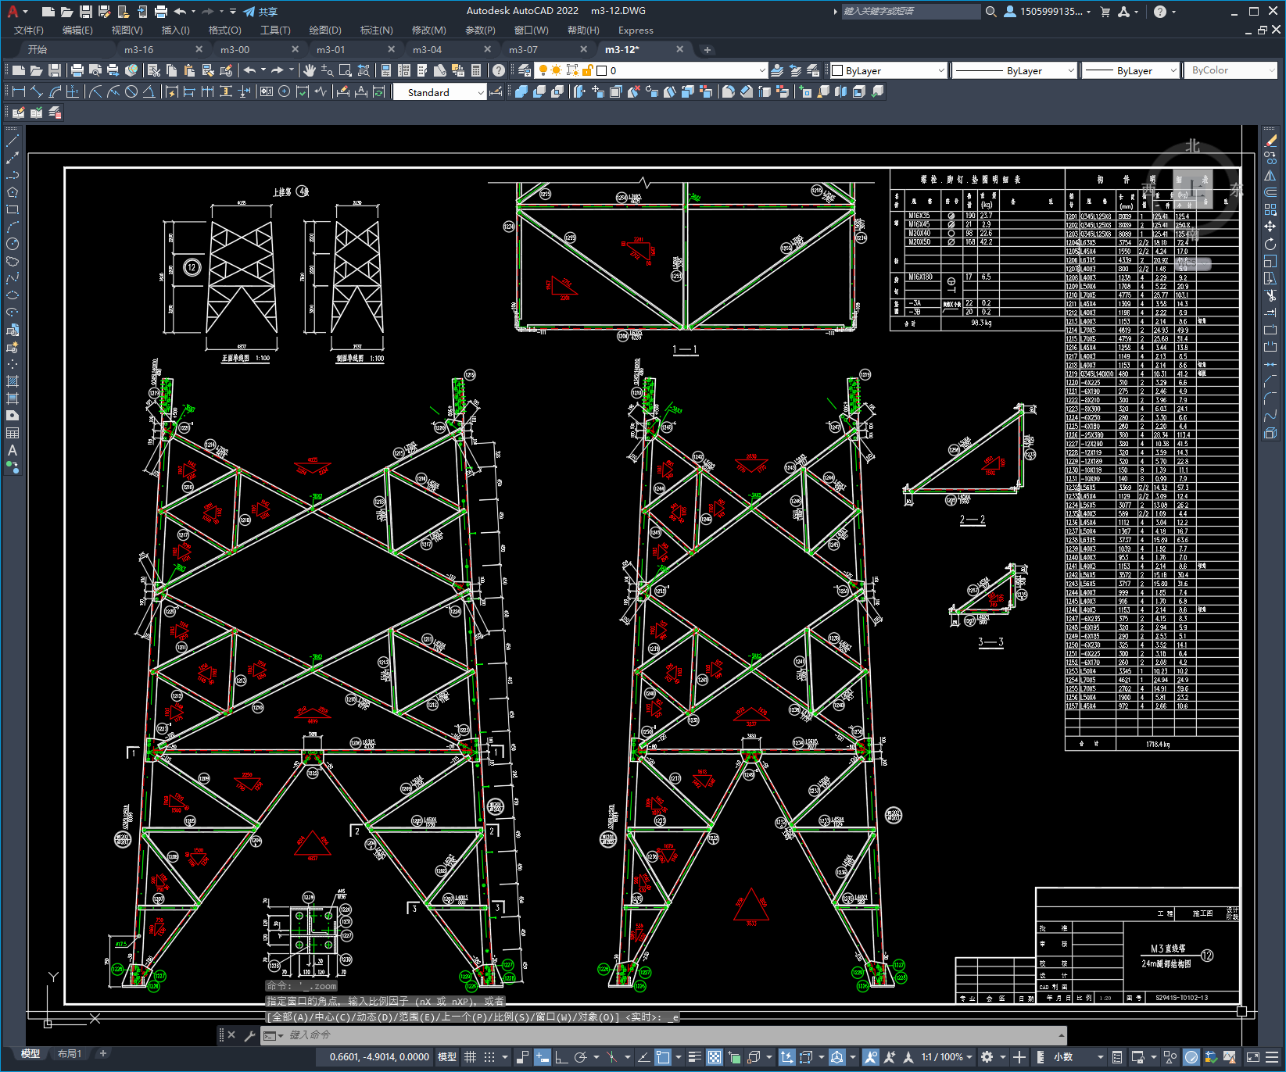Toggle snap mode in status bar

489,1057
